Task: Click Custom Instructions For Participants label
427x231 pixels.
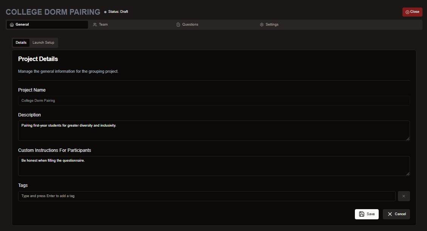Action: click(54, 150)
